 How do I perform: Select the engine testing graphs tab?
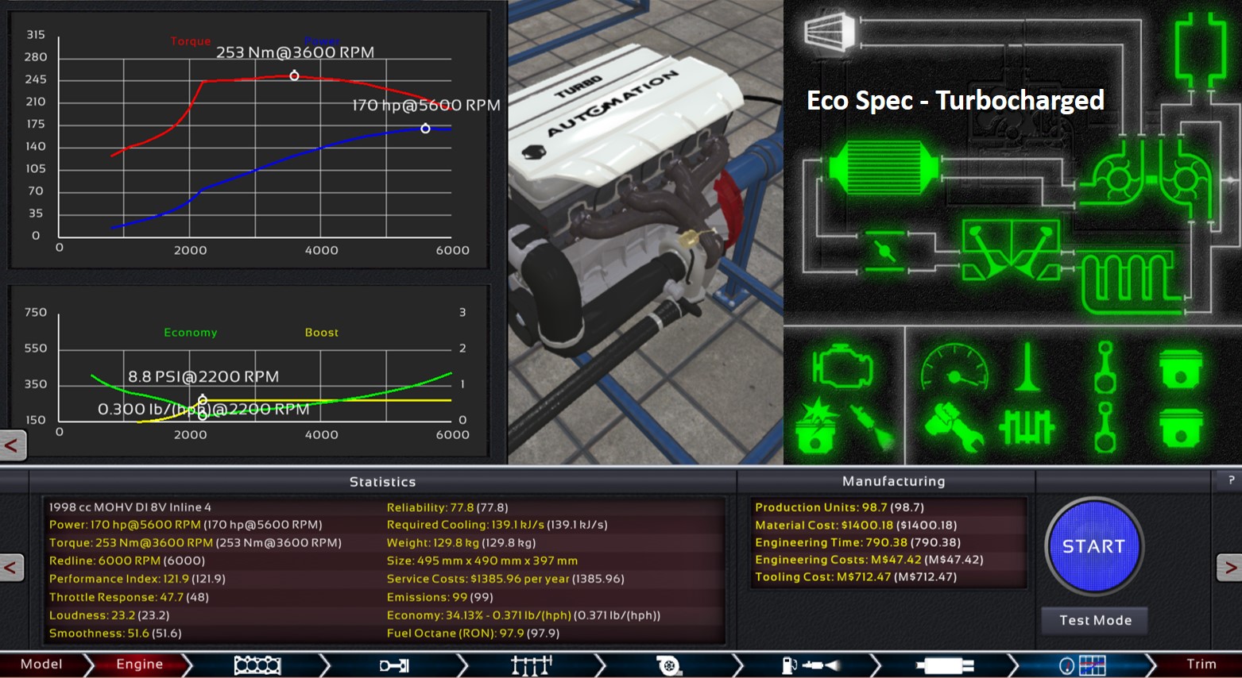tap(1083, 665)
